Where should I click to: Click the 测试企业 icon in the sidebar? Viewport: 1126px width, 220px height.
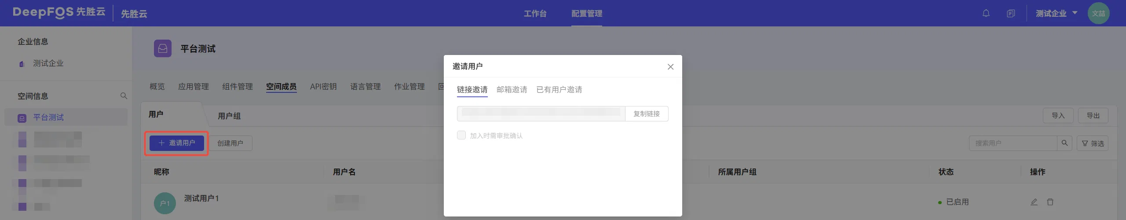(x=22, y=64)
